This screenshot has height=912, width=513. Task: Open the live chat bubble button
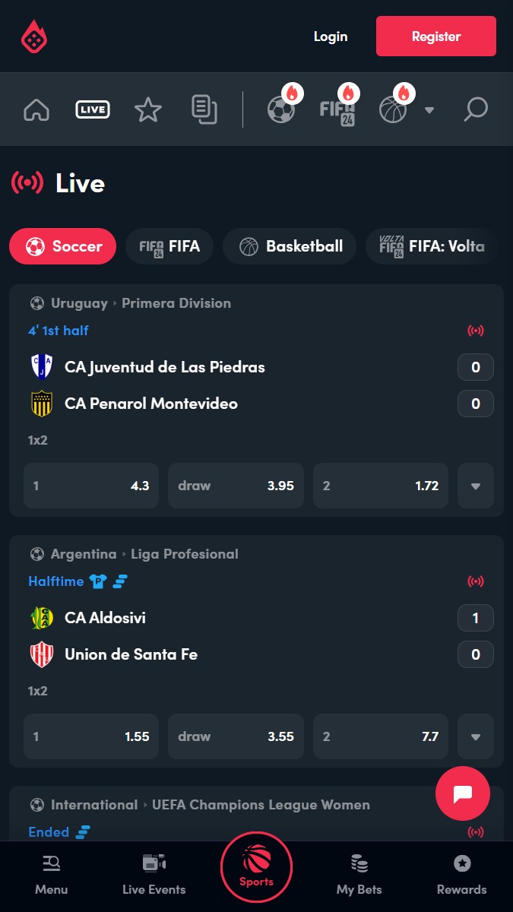[x=463, y=793]
